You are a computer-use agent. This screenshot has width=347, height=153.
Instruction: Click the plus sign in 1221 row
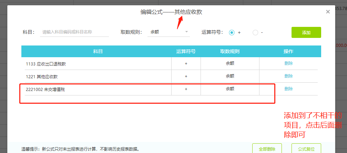pyautogui.click(x=186, y=76)
